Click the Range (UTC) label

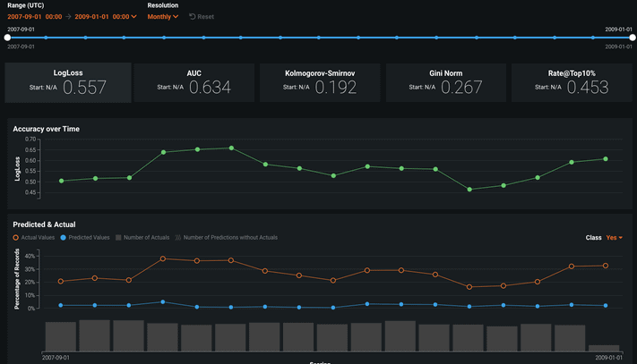point(26,5)
